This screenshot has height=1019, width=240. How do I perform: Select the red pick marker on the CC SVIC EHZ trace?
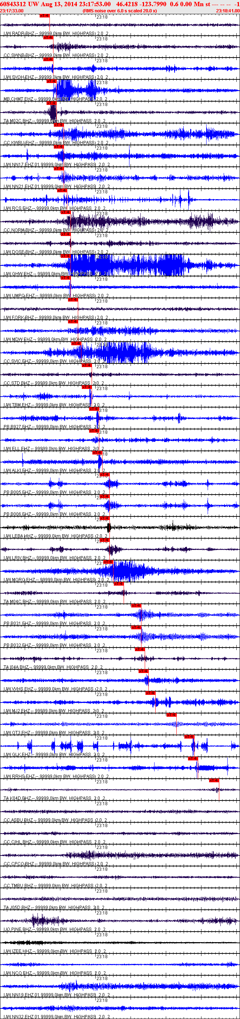pyautogui.click(x=76, y=344)
